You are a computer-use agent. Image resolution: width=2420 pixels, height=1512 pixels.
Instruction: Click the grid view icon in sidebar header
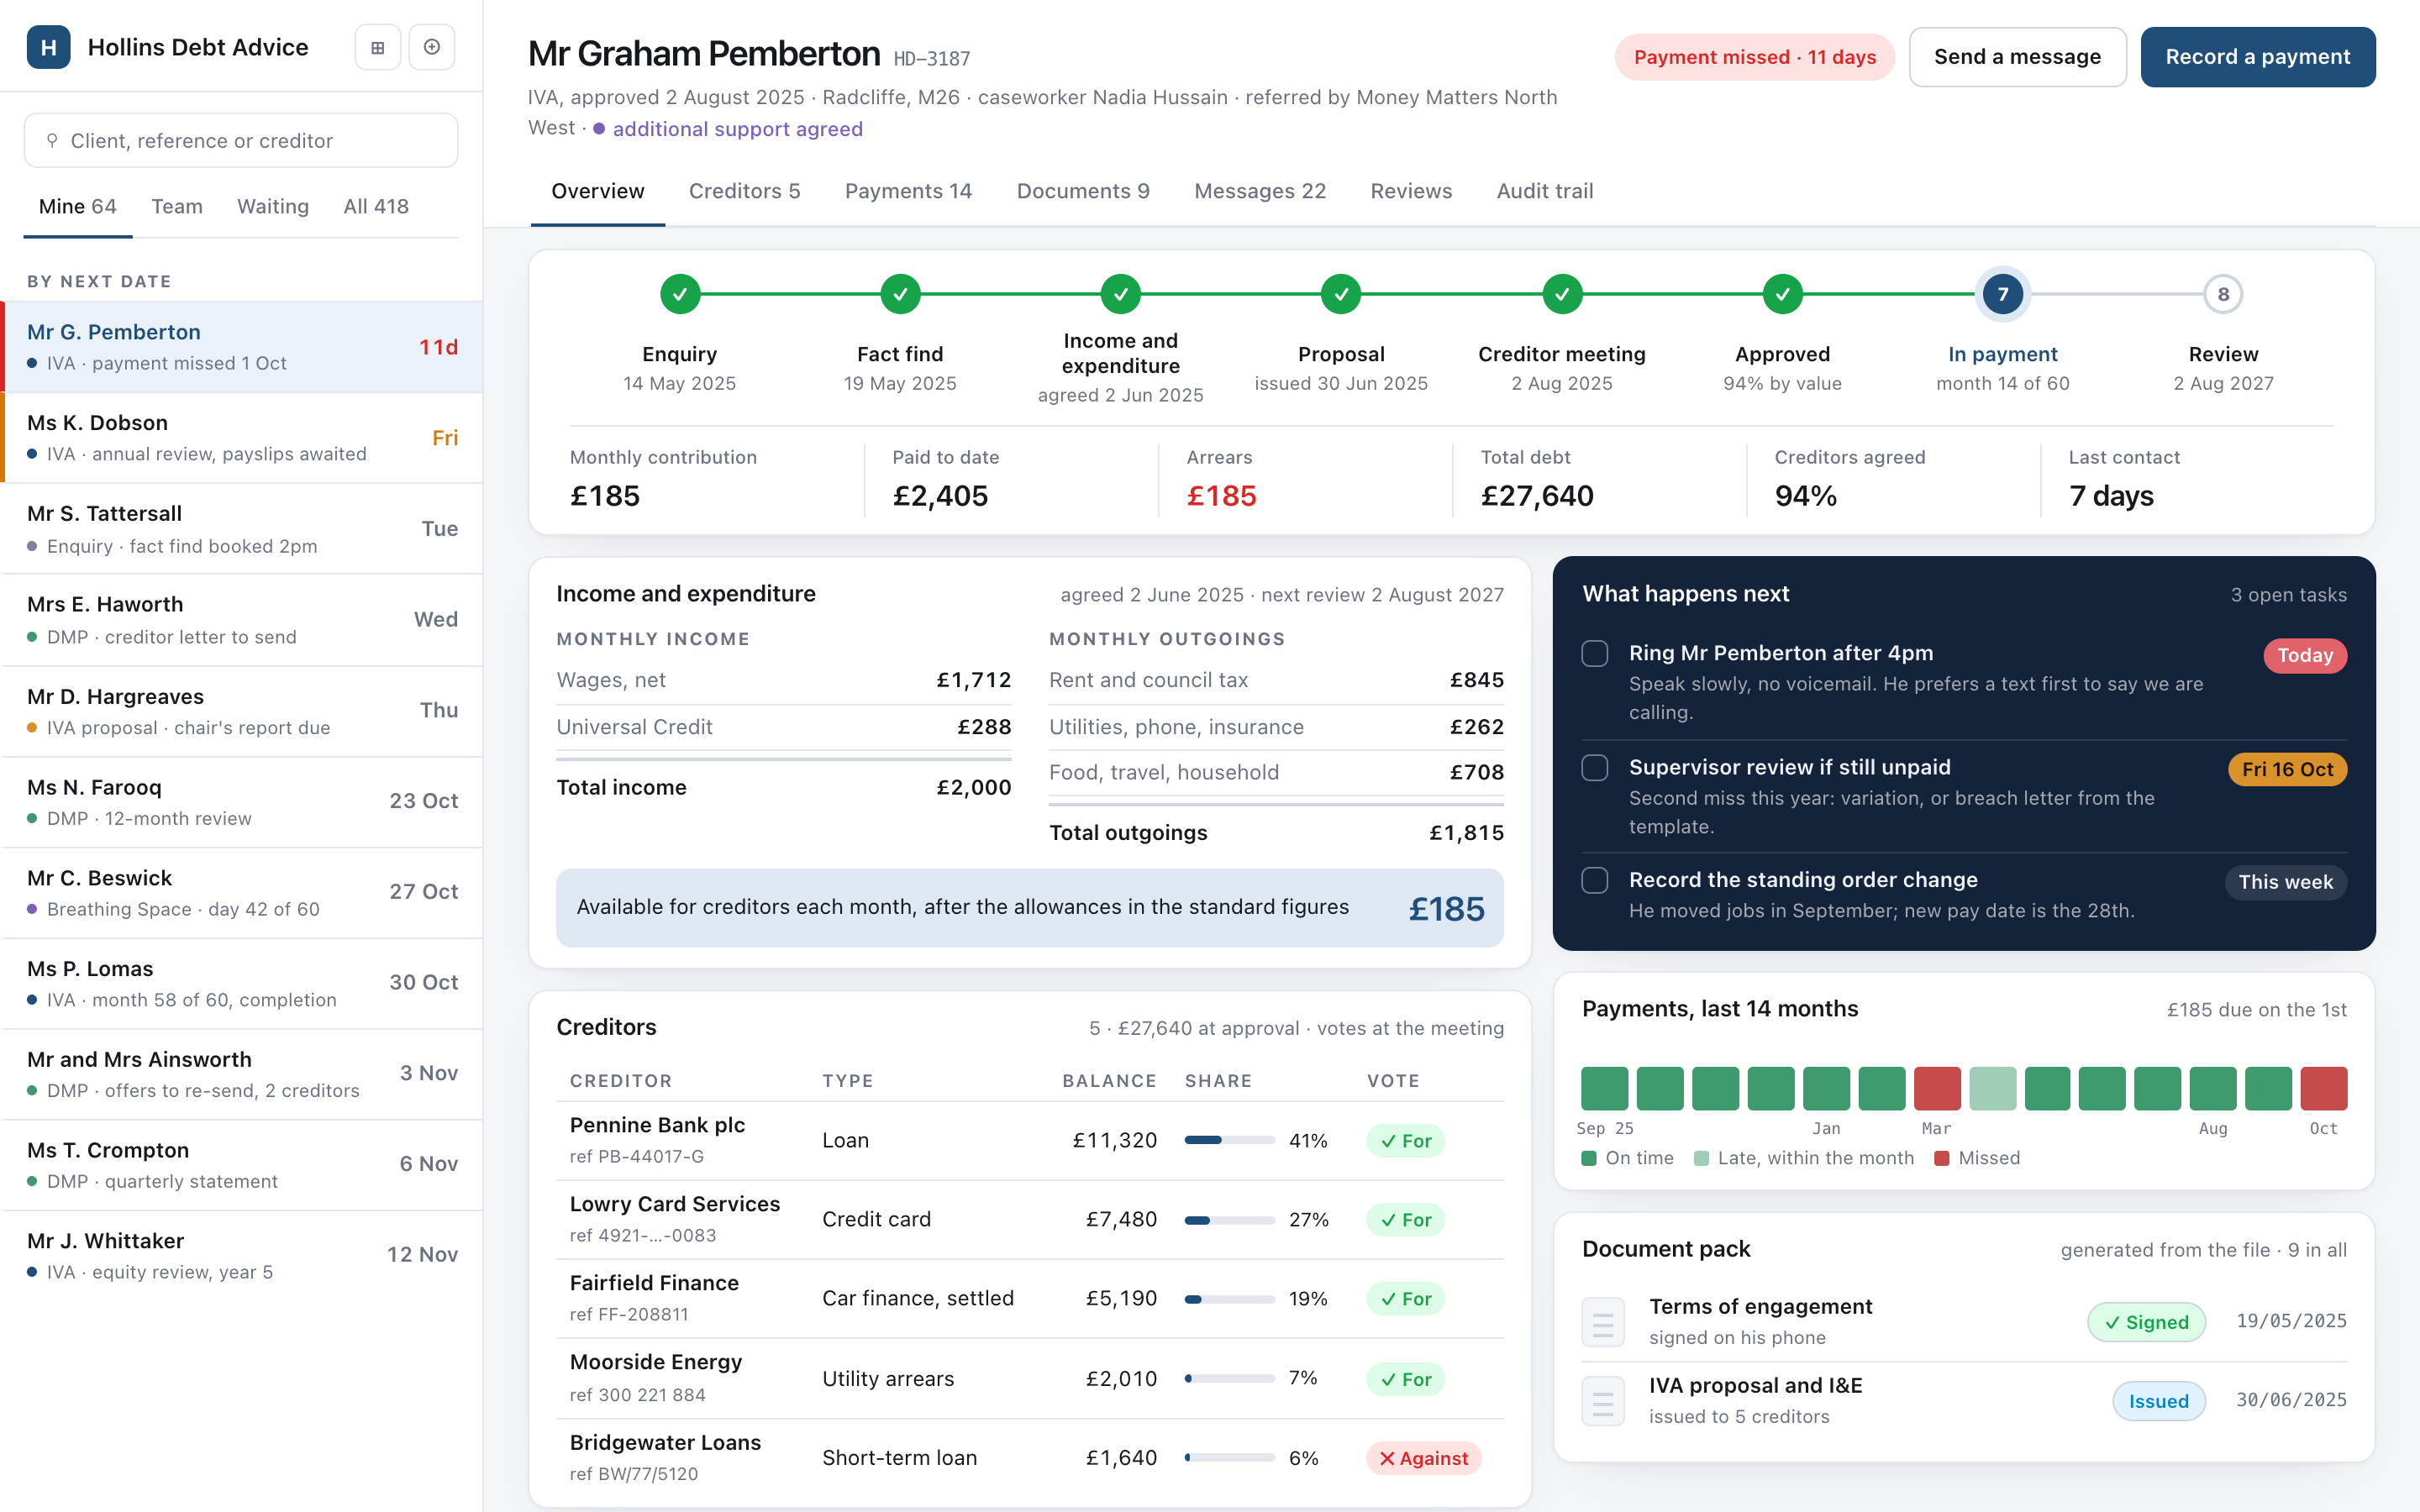(378, 47)
